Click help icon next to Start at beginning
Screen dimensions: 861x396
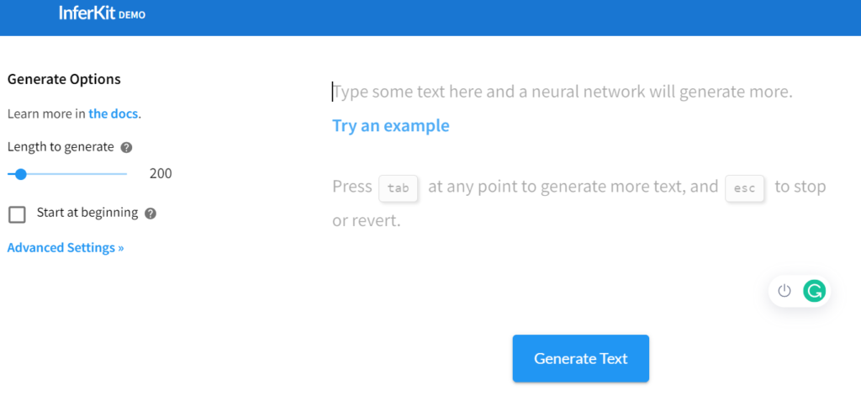(x=151, y=214)
